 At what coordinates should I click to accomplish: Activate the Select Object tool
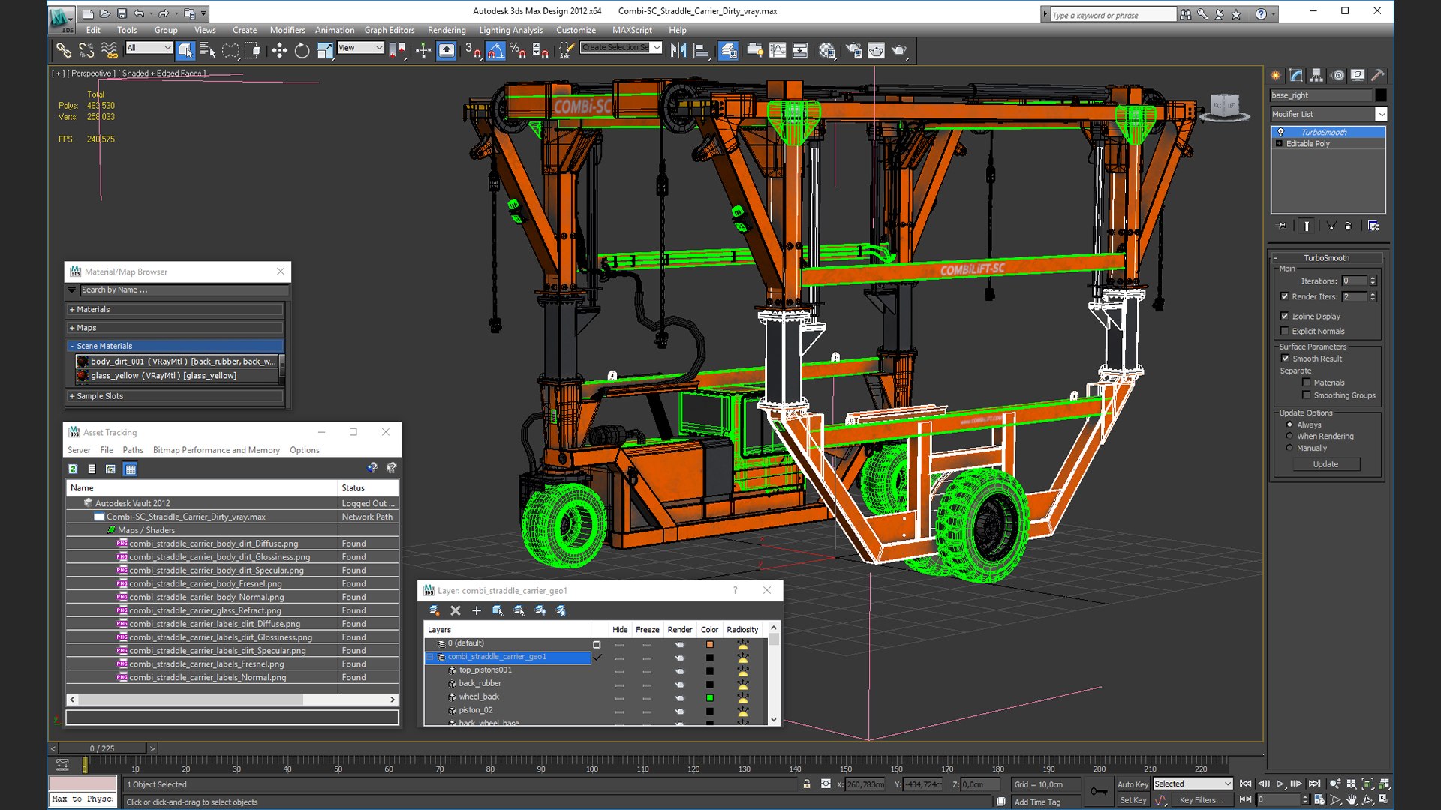[185, 50]
